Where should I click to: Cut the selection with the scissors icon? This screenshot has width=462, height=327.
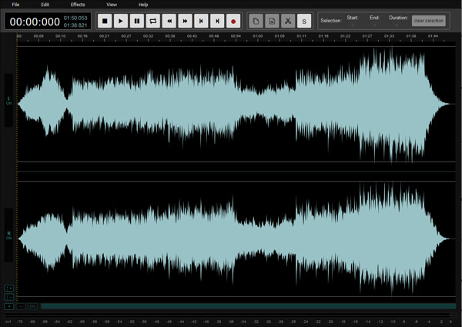click(x=288, y=21)
